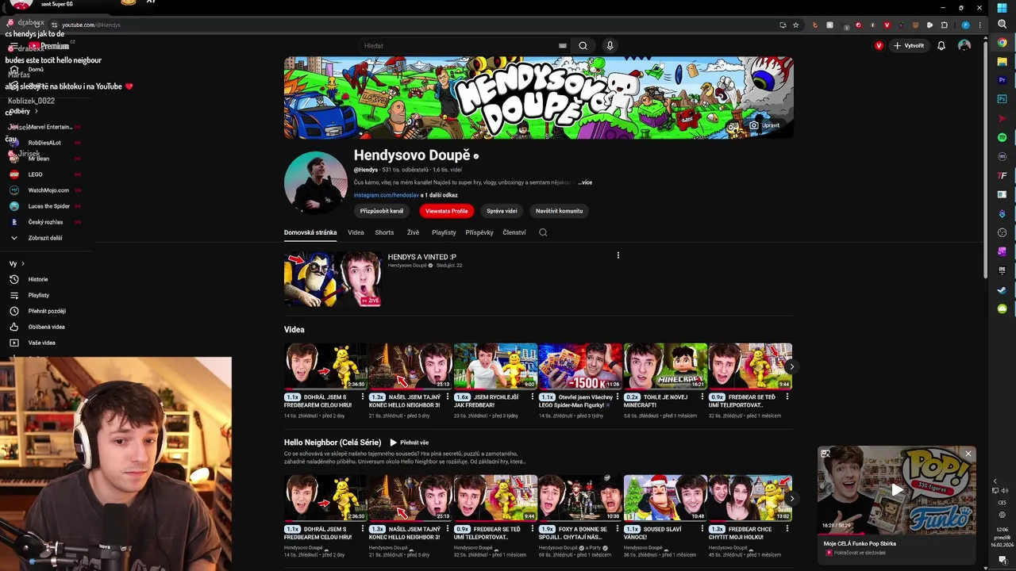Click Přehrát vše for Hello Neighbor series
1016x571 pixels.
coord(409,443)
